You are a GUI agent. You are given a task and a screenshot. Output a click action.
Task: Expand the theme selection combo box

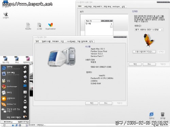point(149,30)
